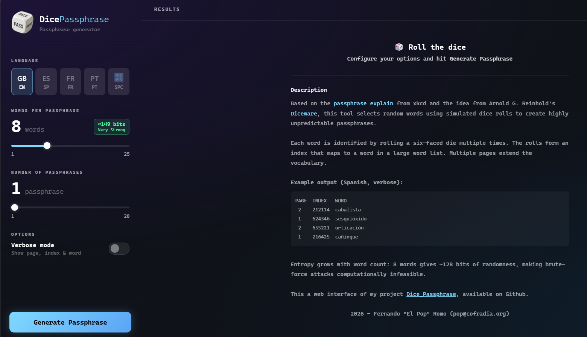Select the SPC special characters button
The image size is (587, 337).
(119, 82)
